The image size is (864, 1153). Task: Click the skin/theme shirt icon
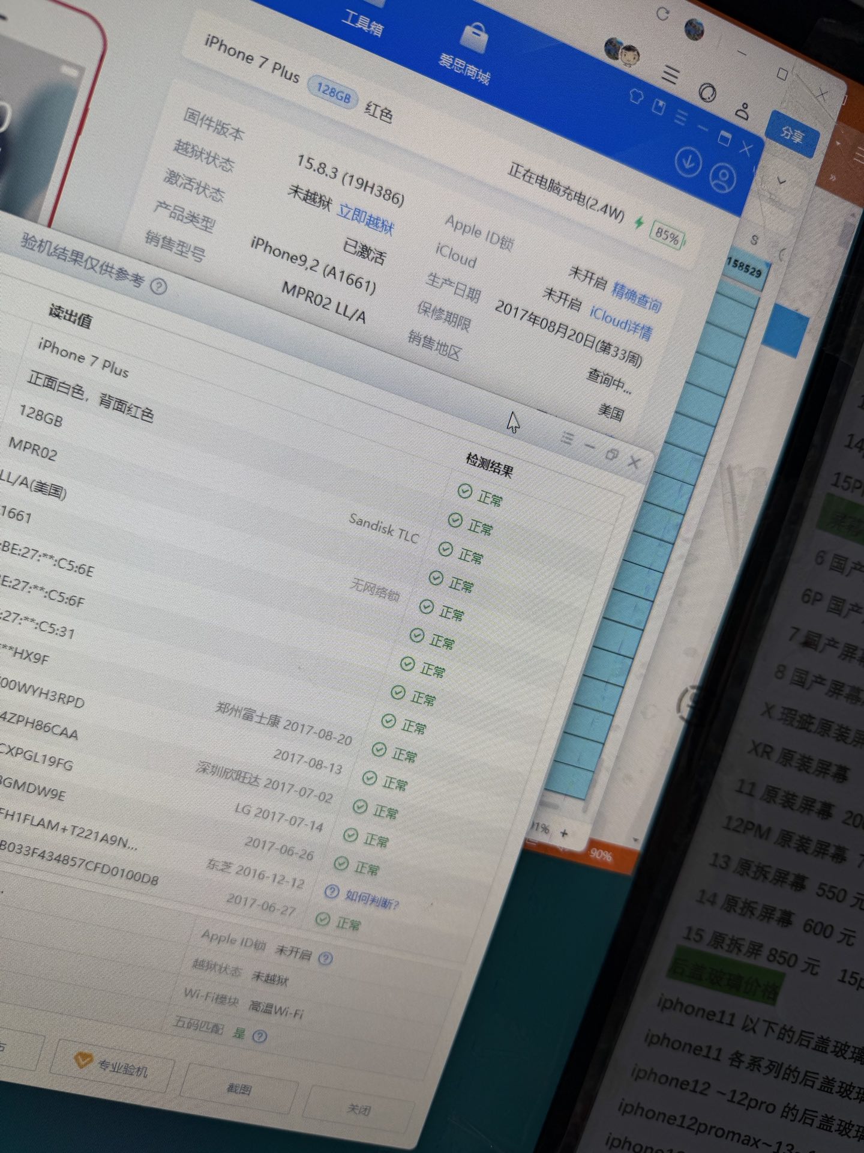(637, 96)
